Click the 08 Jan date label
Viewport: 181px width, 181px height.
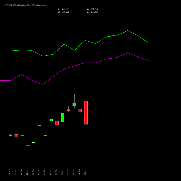(x=10, y=172)
